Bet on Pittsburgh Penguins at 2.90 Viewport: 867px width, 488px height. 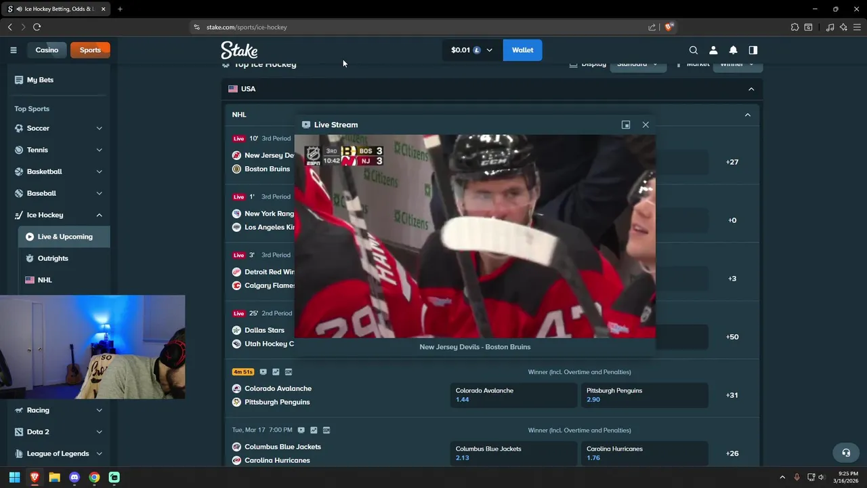(644, 395)
